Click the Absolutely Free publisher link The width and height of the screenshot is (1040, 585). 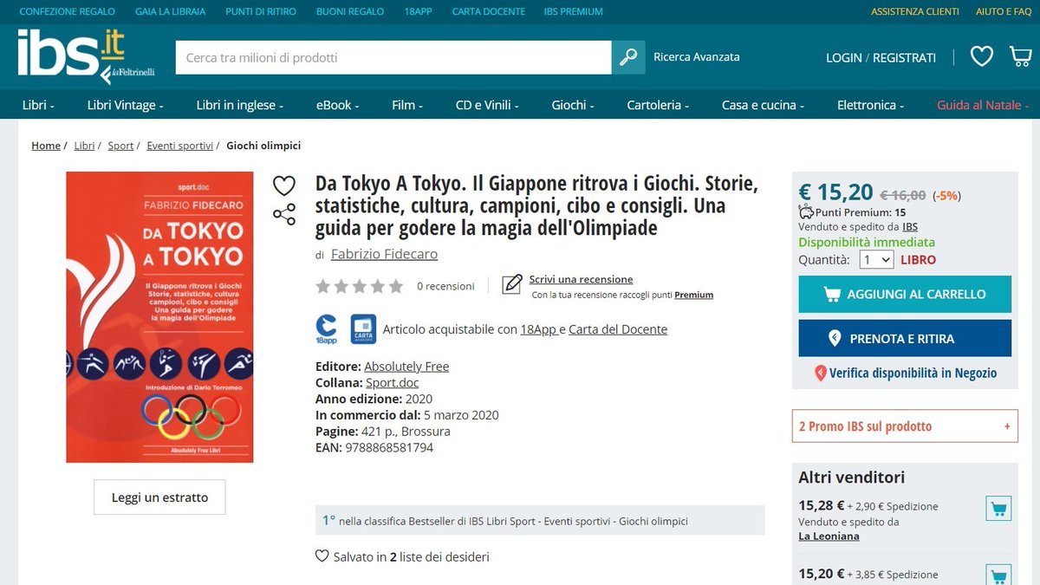click(x=406, y=367)
